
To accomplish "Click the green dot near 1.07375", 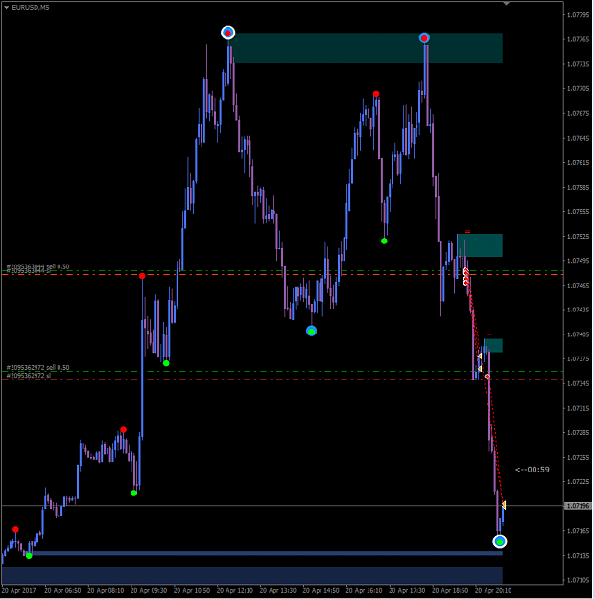I will 166,363.
